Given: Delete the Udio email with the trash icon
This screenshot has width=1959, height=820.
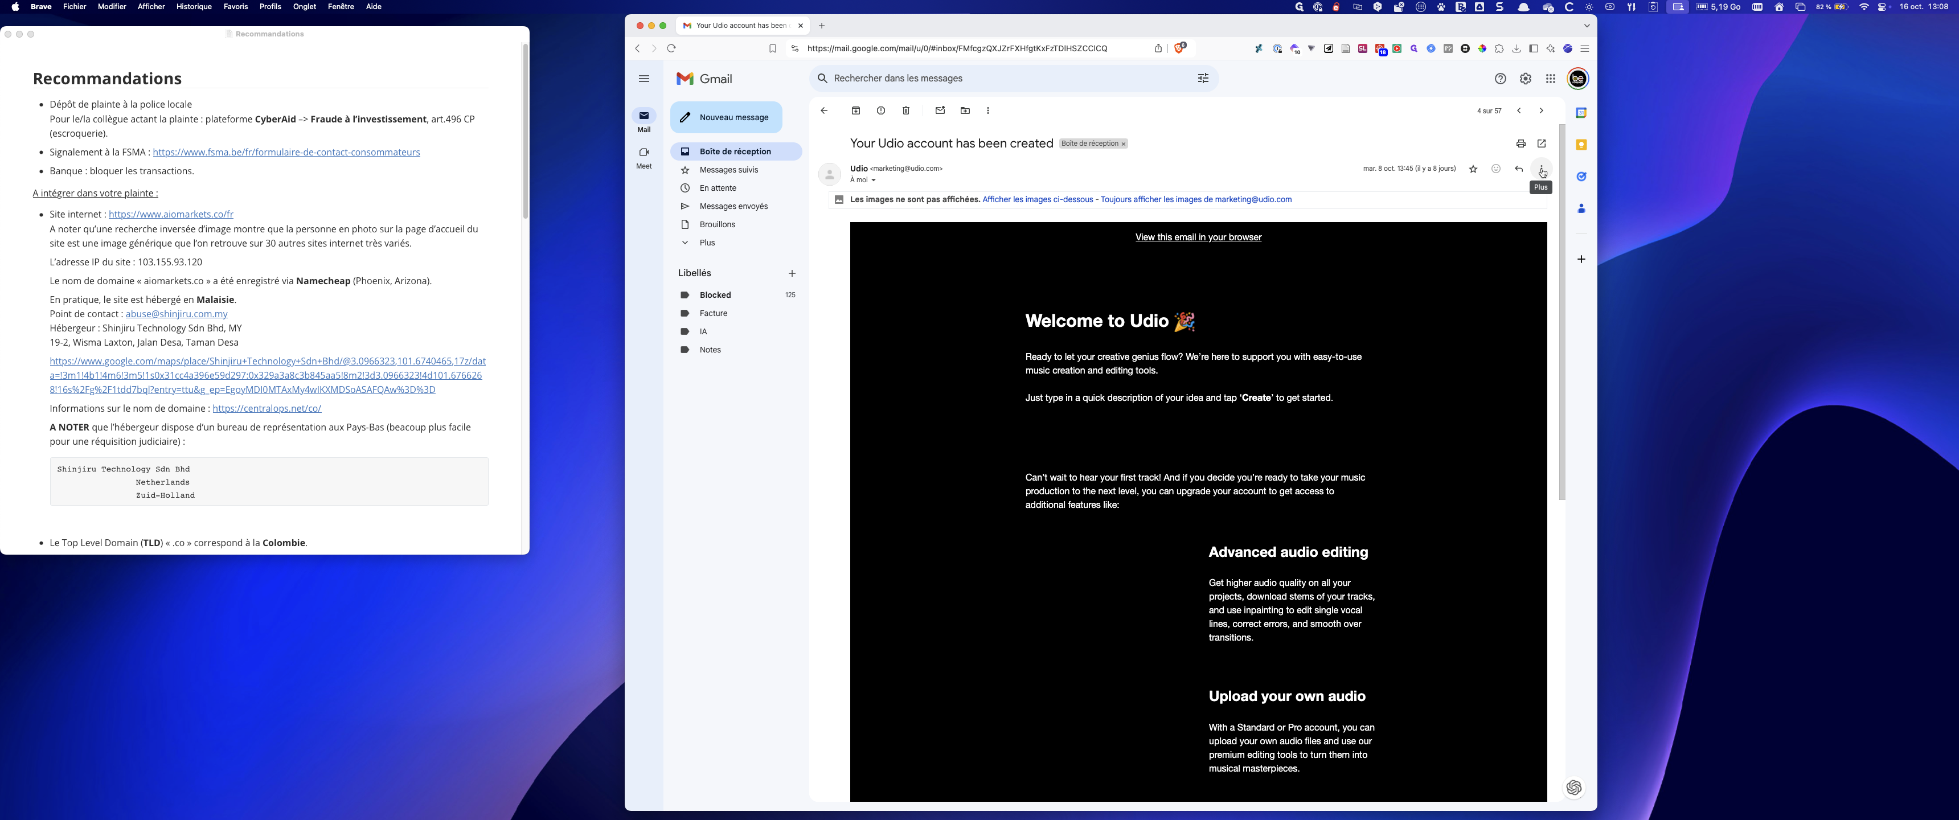Looking at the screenshot, I should [x=905, y=111].
